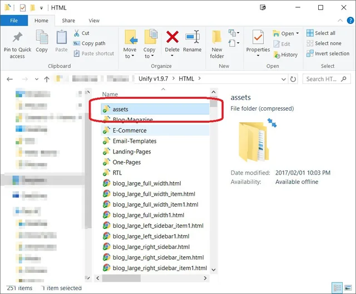
Task: Go up one folder level
Action: 47,79
